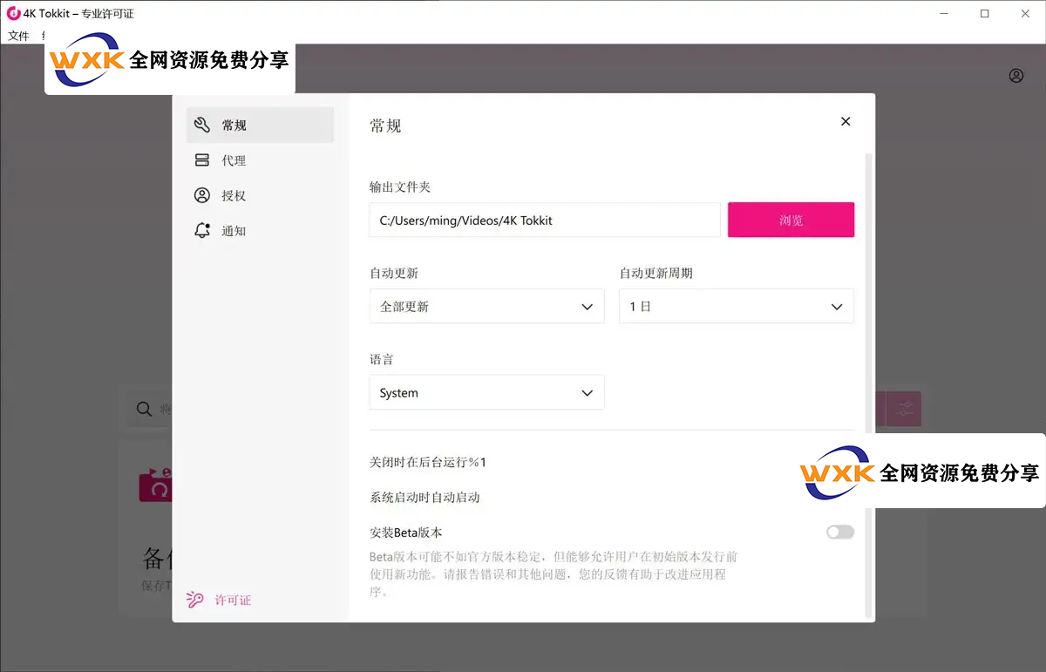Click the pink 浏览 button

pyautogui.click(x=791, y=221)
